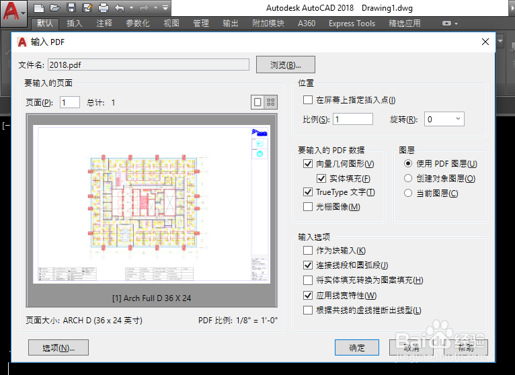Click the Redo arrow icon
Viewport: 515px width, 375px height.
144,8
